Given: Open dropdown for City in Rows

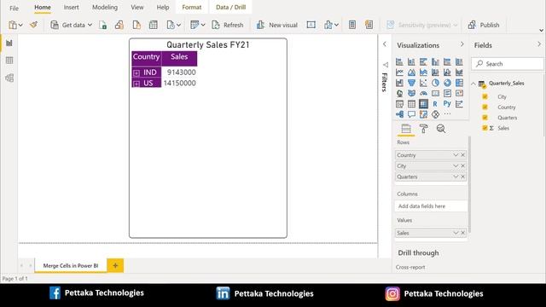Looking at the screenshot, I should click(455, 165).
